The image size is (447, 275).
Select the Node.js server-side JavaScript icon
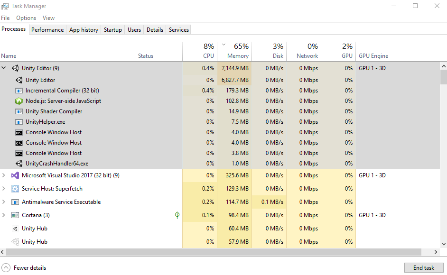(x=19, y=101)
